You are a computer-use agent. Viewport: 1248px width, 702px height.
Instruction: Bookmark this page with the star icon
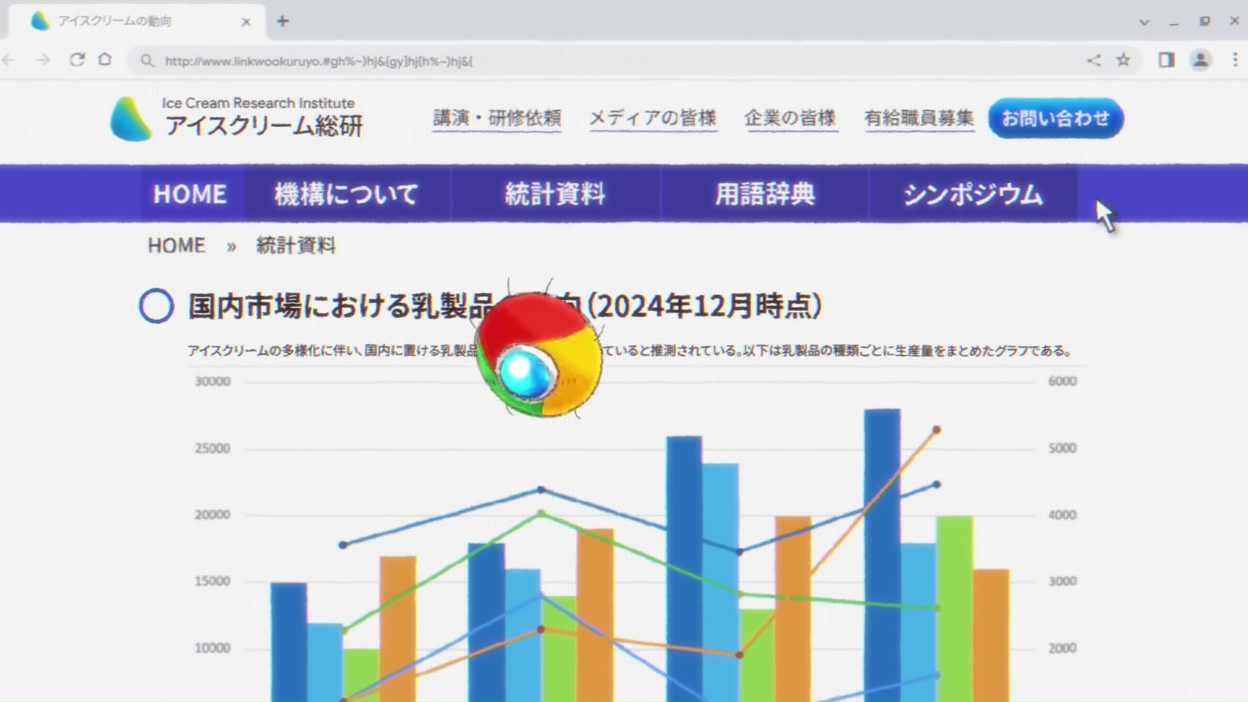(x=1123, y=60)
